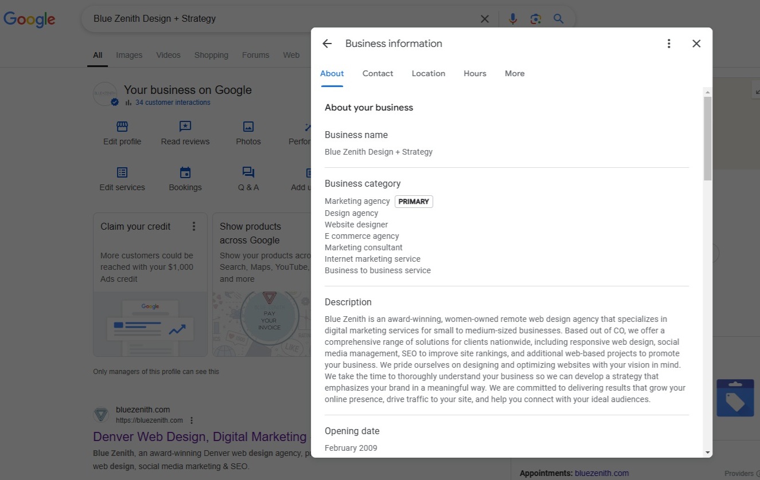Select the All search tab
Screen dimensions: 760x480
98,56
